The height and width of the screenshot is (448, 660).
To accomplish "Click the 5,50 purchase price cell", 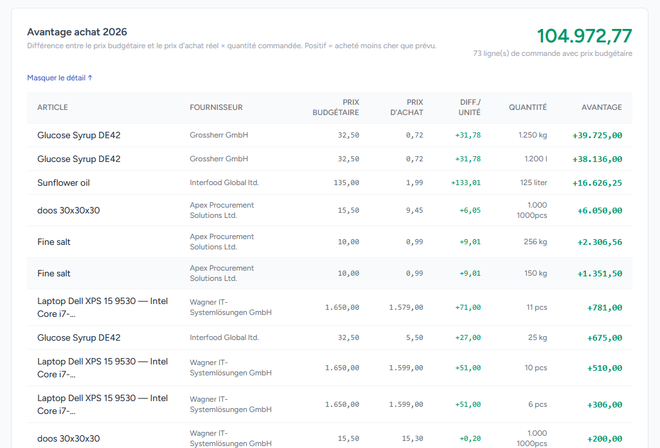I will coord(415,337).
